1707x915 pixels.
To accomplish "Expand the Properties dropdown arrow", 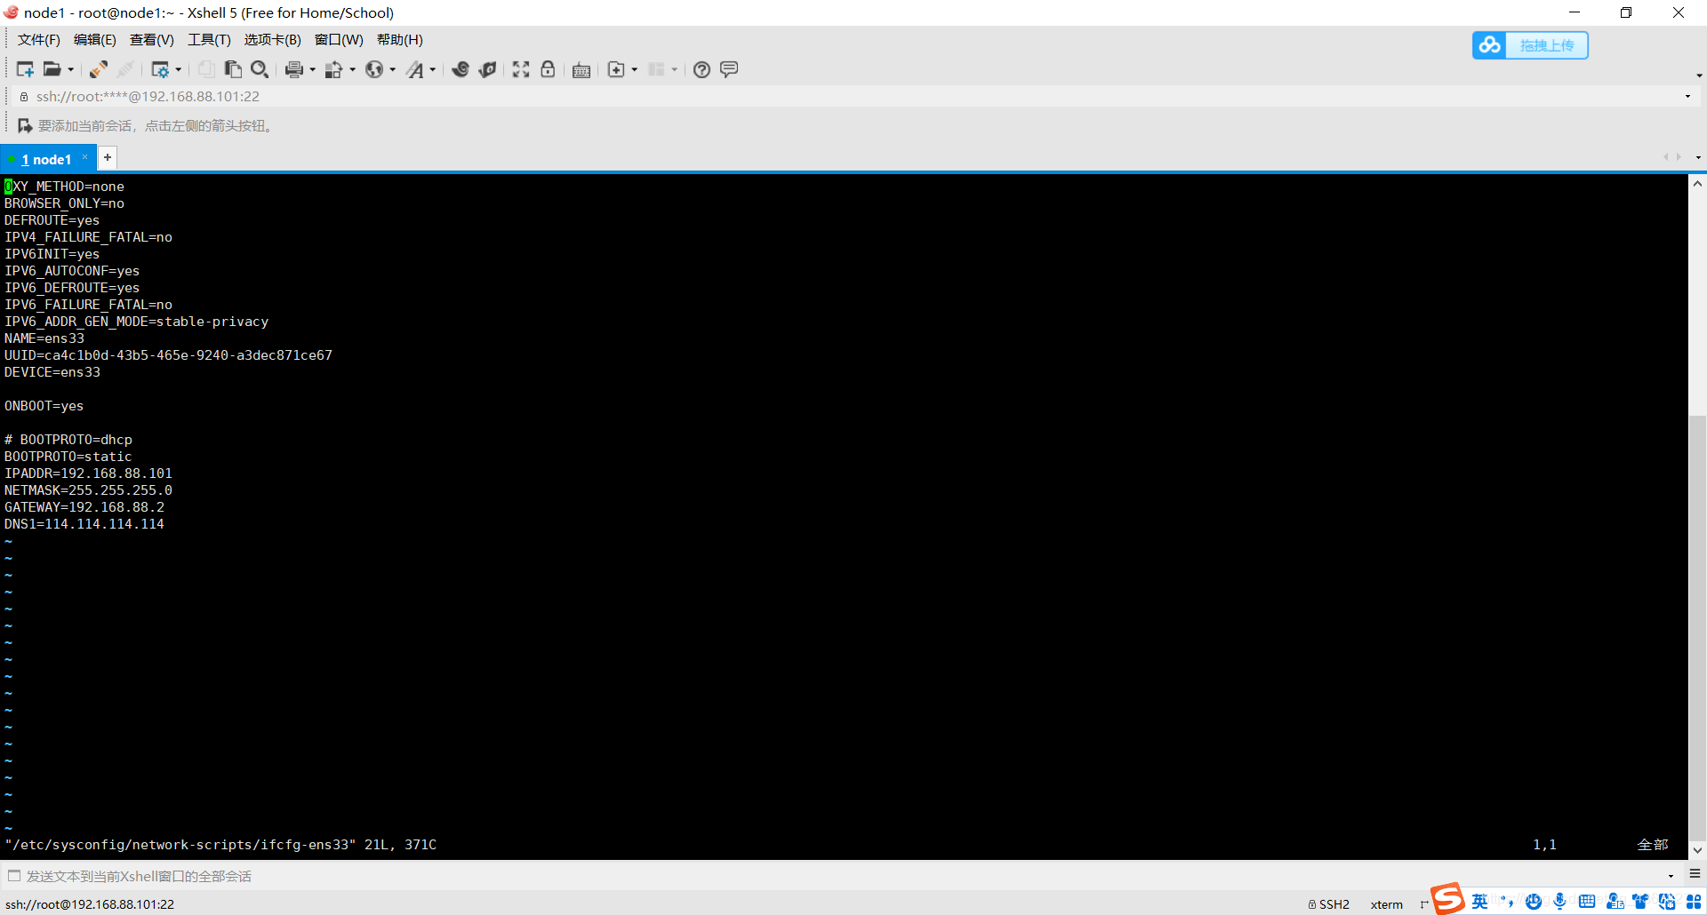I will [x=179, y=69].
